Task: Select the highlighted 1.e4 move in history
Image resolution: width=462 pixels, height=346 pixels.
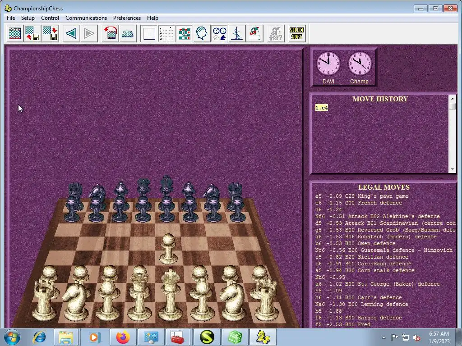Action: [321, 108]
